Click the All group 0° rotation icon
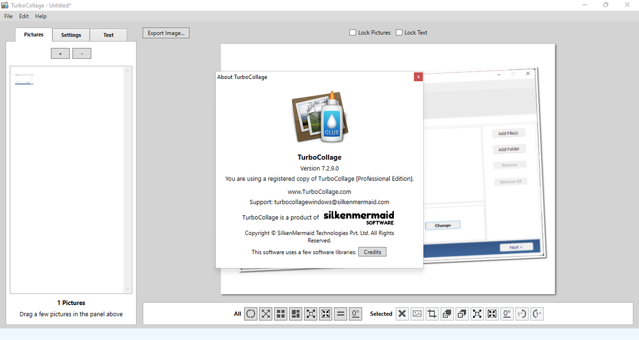The width and height of the screenshot is (639, 340). pos(355,314)
